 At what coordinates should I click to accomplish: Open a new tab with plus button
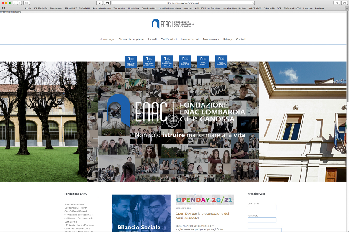click(347, 8)
